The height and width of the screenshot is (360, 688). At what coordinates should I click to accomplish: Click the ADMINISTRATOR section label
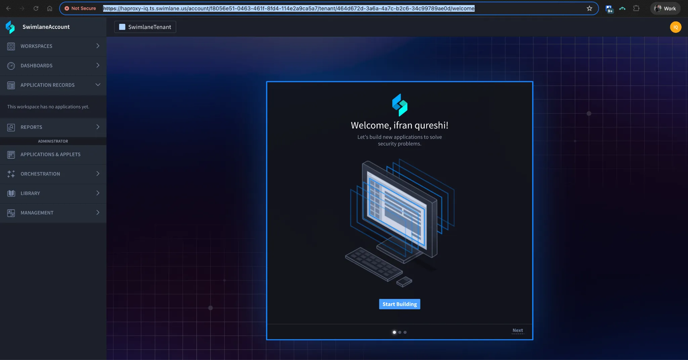(x=53, y=141)
